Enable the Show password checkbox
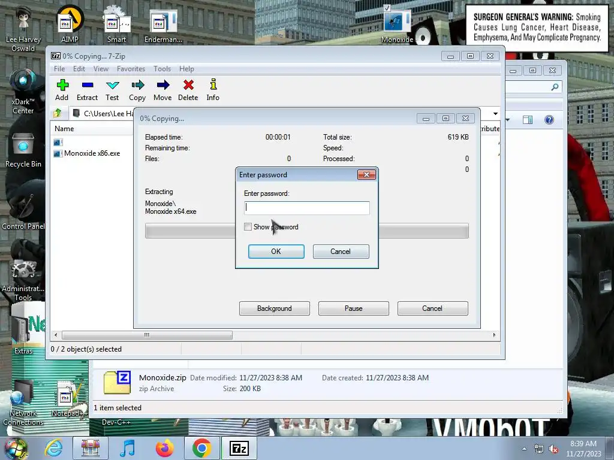Screen dimensions: 614x460 coord(248,227)
